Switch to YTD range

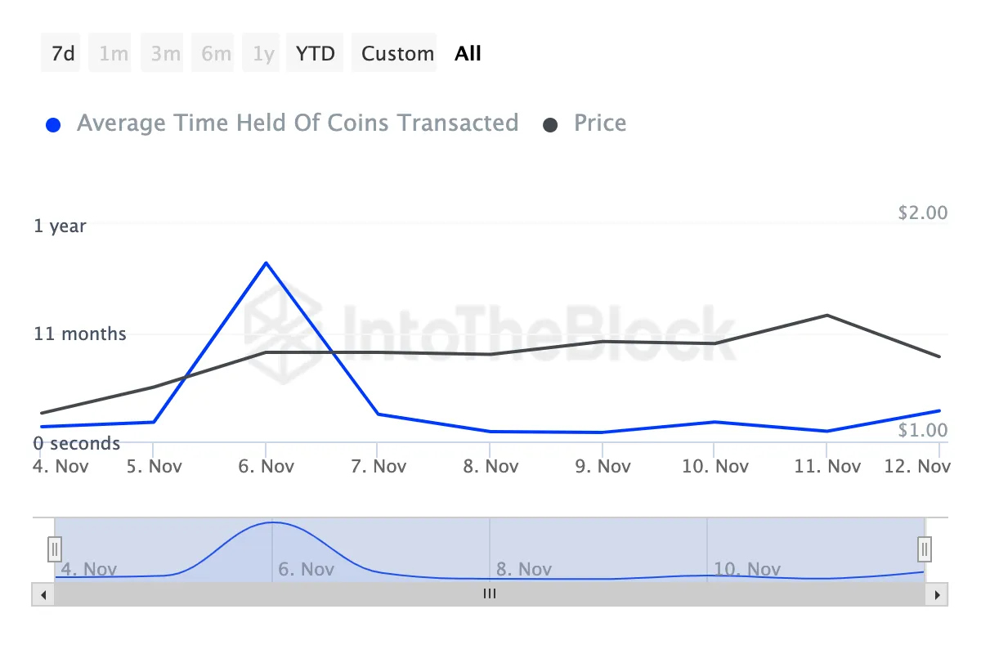point(316,54)
